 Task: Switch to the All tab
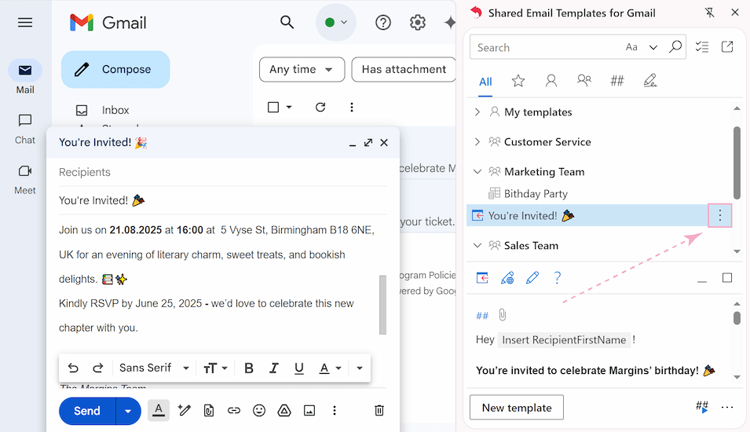pyautogui.click(x=485, y=82)
